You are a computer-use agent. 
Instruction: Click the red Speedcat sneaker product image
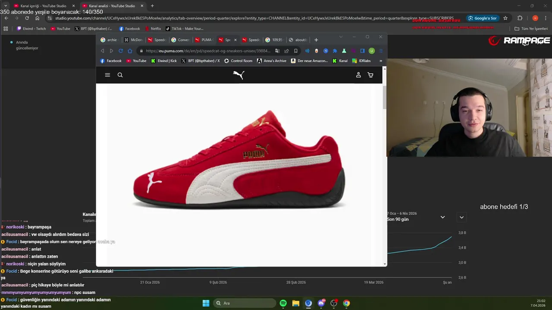pyautogui.click(x=239, y=159)
